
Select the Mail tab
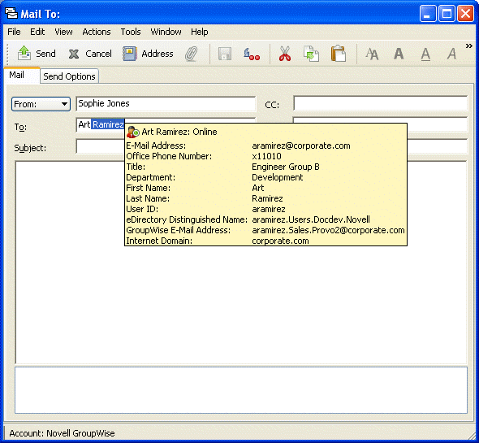point(17,75)
